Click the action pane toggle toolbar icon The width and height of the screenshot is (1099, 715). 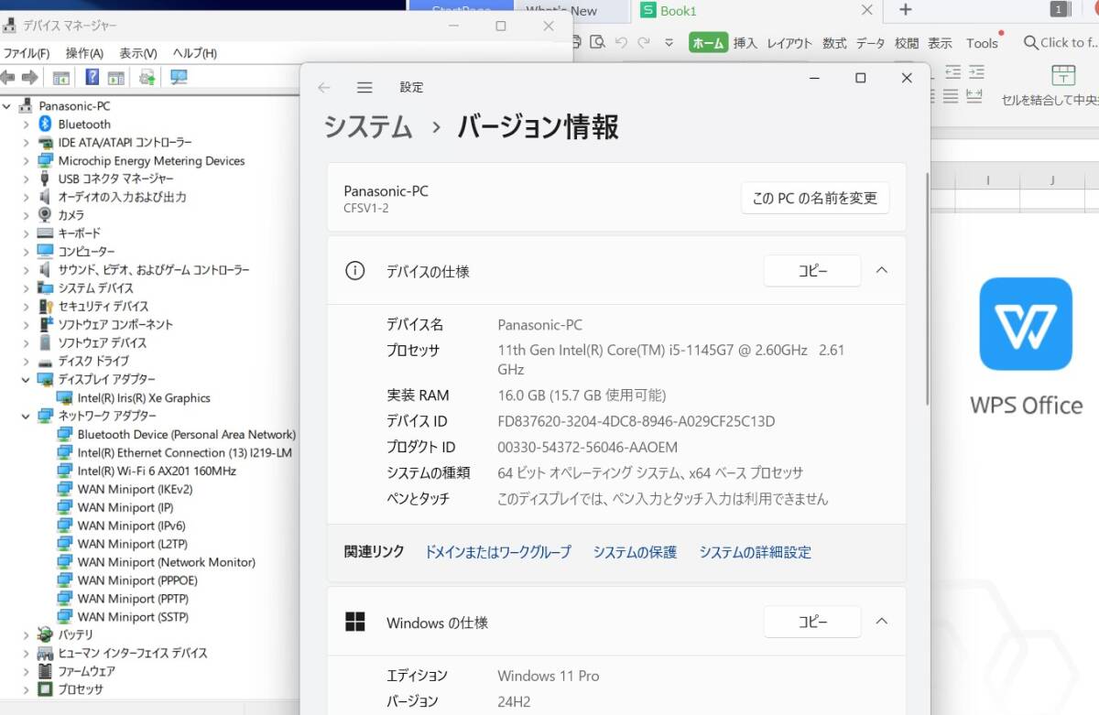[x=116, y=78]
